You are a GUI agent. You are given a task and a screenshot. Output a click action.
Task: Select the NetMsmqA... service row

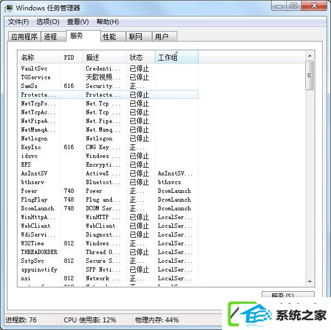tap(108, 129)
